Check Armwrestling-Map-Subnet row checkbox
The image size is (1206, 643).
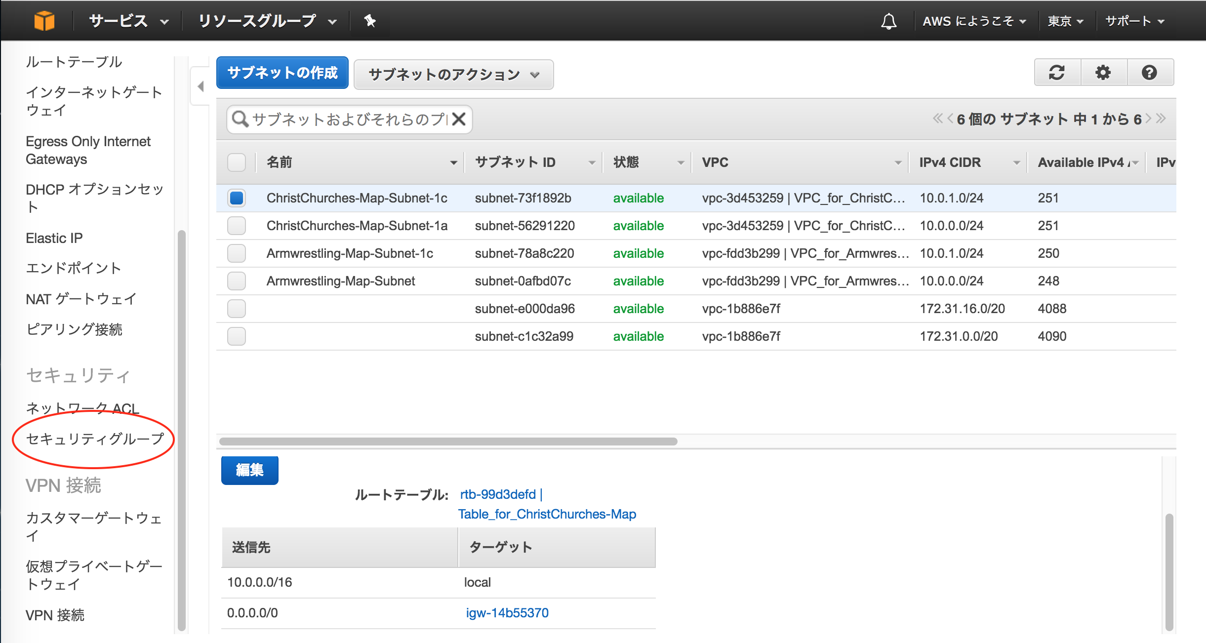tap(237, 281)
